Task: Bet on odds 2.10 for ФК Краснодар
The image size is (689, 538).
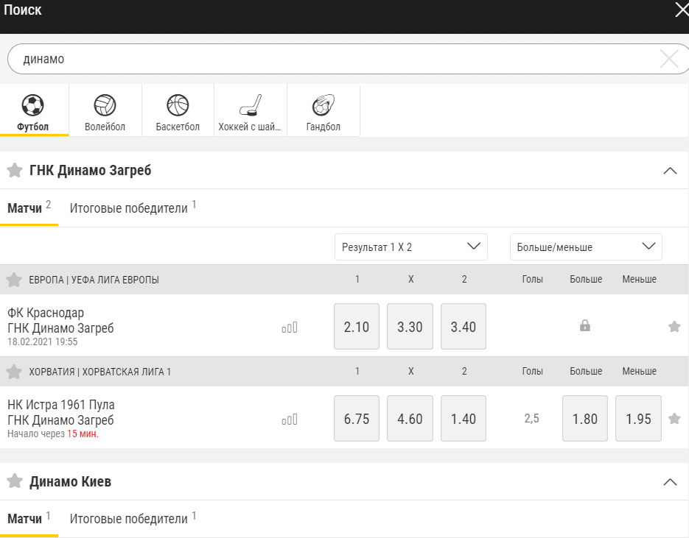Action: click(357, 327)
